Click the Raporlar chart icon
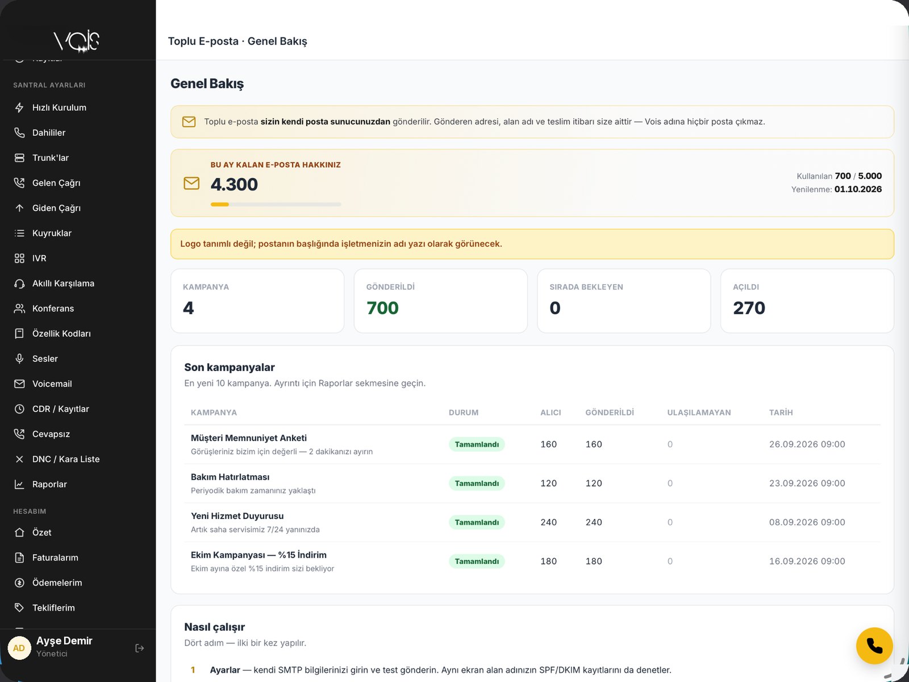The height and width of the screenshot is (682, 909). [19, 484]
